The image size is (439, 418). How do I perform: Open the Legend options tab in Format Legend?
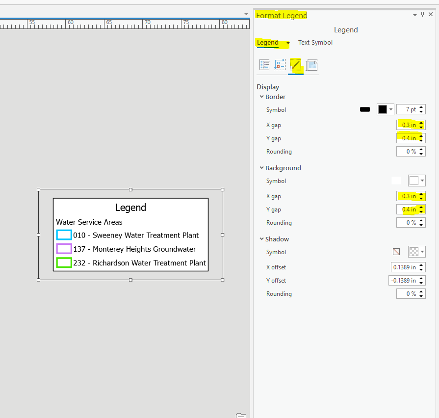pyautogui.click(x=264, y=64)
